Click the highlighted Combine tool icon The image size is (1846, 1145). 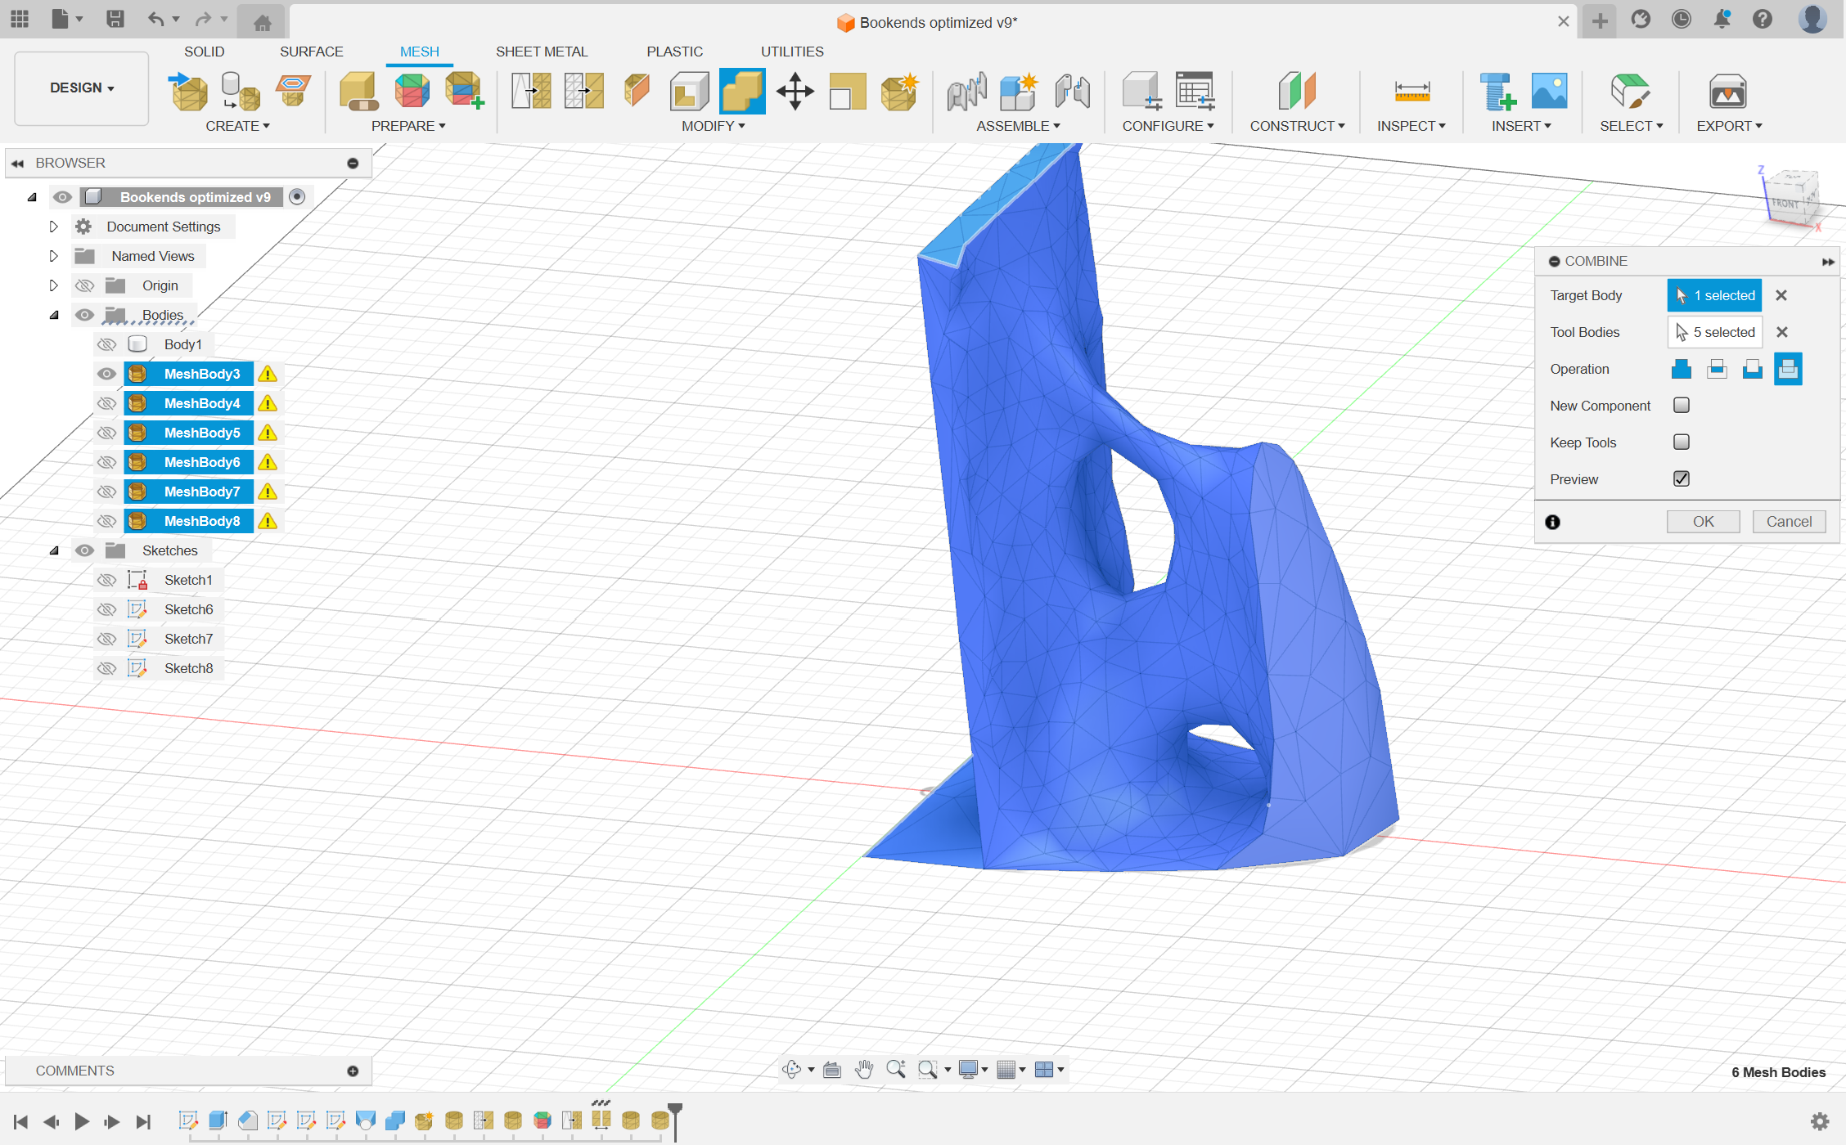point(742,91)
